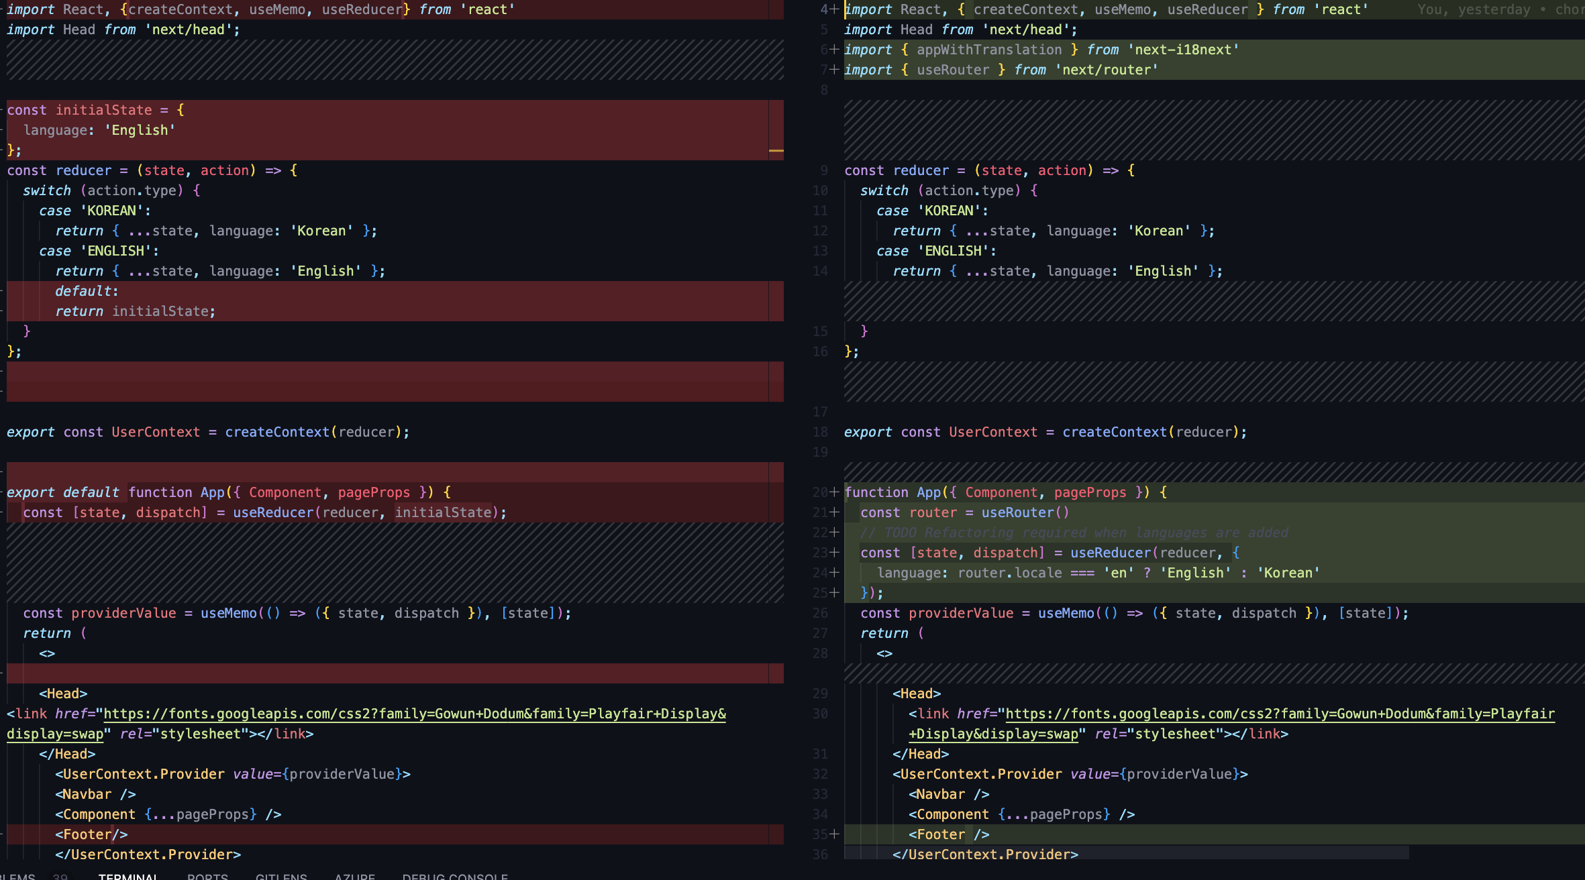Viewport: 1585px width, 880px height.
Task: Switch to the TERMINAL panel tab
Action: point(127,877)
